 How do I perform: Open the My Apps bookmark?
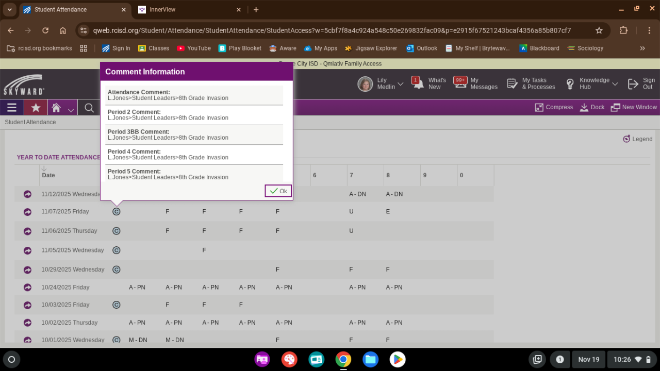(321, 48)
